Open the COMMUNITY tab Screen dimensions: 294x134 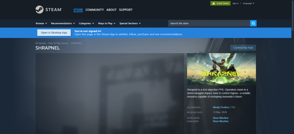94,10
